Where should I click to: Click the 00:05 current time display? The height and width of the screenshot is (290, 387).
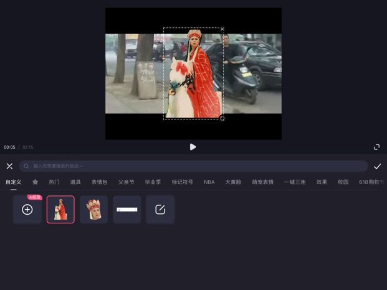[x=9, y=147]
